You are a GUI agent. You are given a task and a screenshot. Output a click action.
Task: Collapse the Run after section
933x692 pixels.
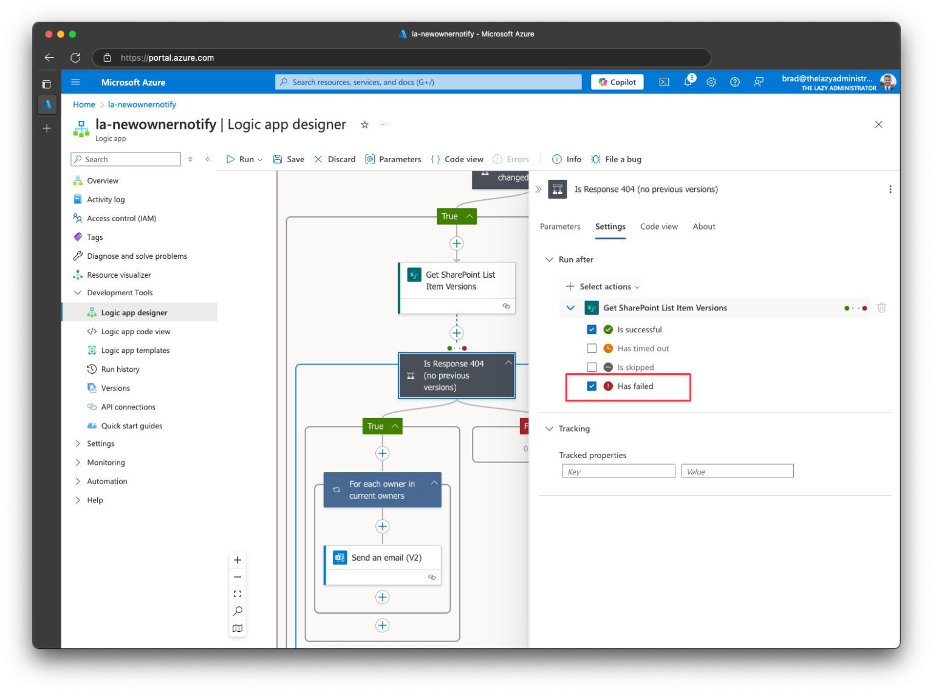(x=549, y=259)
